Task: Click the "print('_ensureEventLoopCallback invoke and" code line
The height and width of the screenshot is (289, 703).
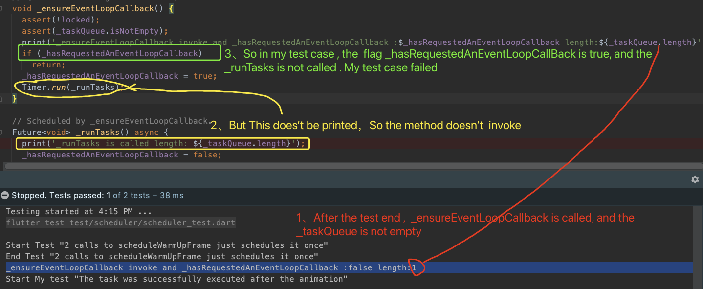Action: (x=361, y=42)
